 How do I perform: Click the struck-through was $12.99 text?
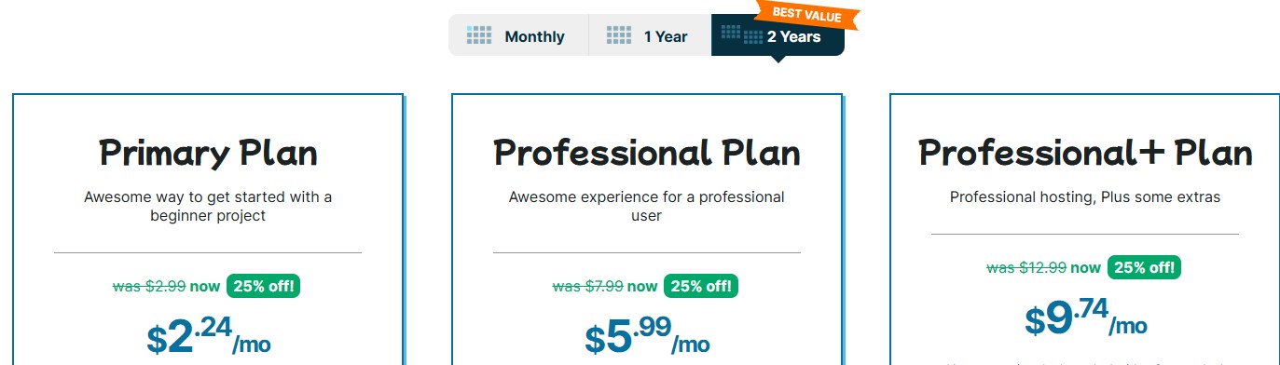coord(1026,267)
